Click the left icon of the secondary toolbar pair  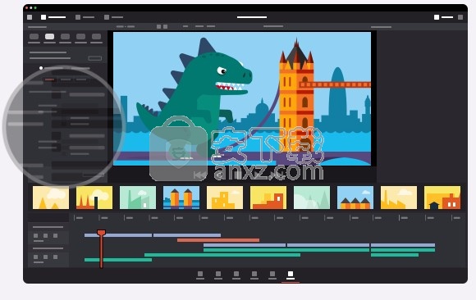click(x=158, y=27)
